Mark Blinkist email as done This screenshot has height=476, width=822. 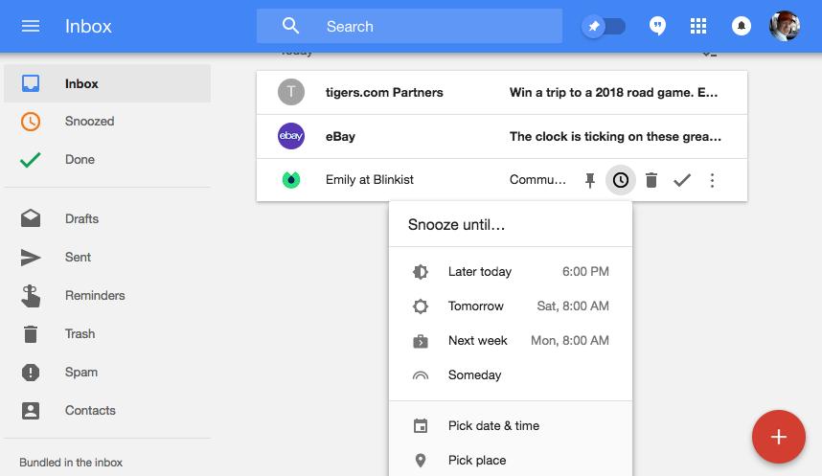click(682, 180)
